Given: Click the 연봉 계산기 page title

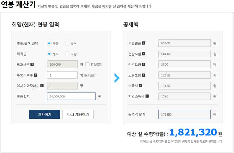Looking at the screenshot, I should 18,5.
